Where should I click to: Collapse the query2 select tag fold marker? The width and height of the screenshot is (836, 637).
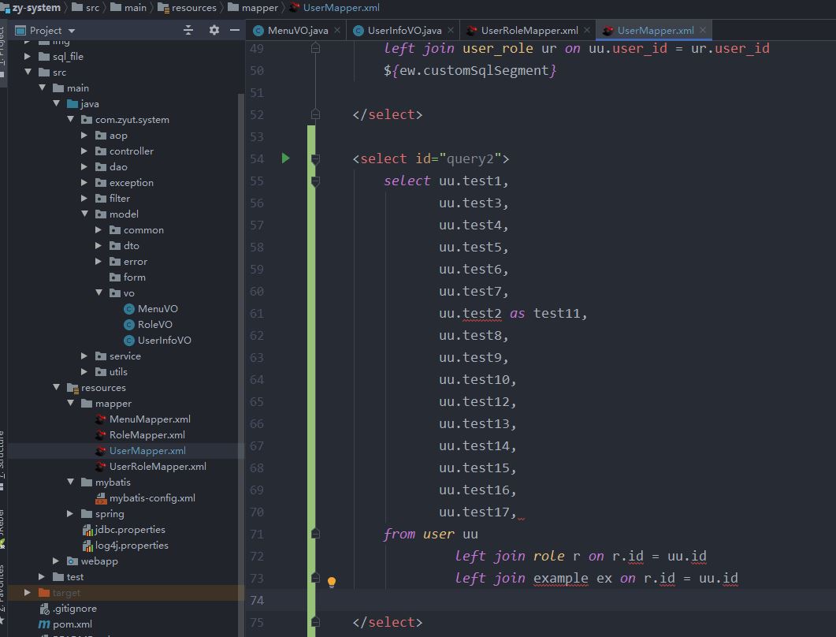[315, 159]
